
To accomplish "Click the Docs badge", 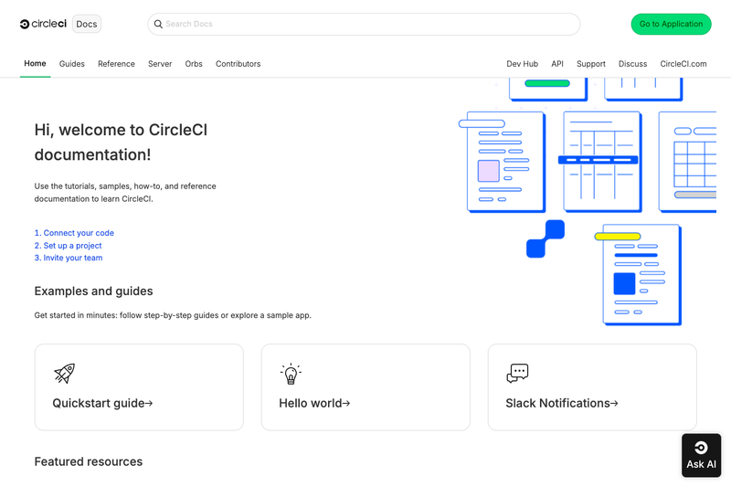I will pyautogui.click(x=87, y=24).
